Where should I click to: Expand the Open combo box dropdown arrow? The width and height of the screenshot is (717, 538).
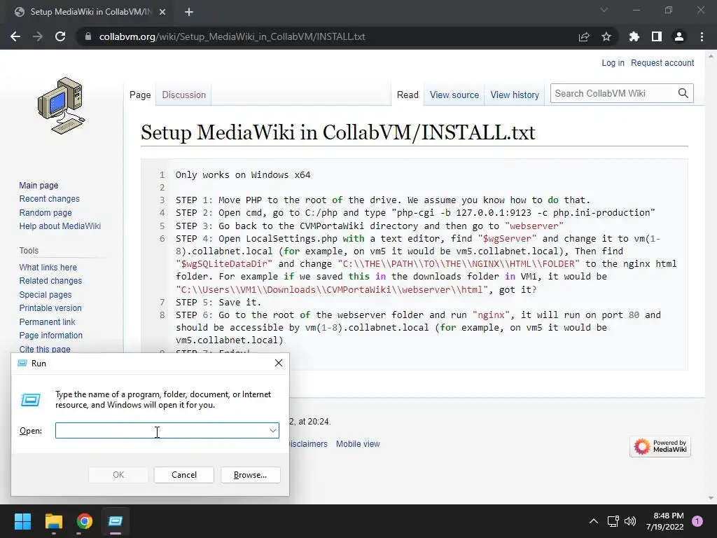click(273, 431)
